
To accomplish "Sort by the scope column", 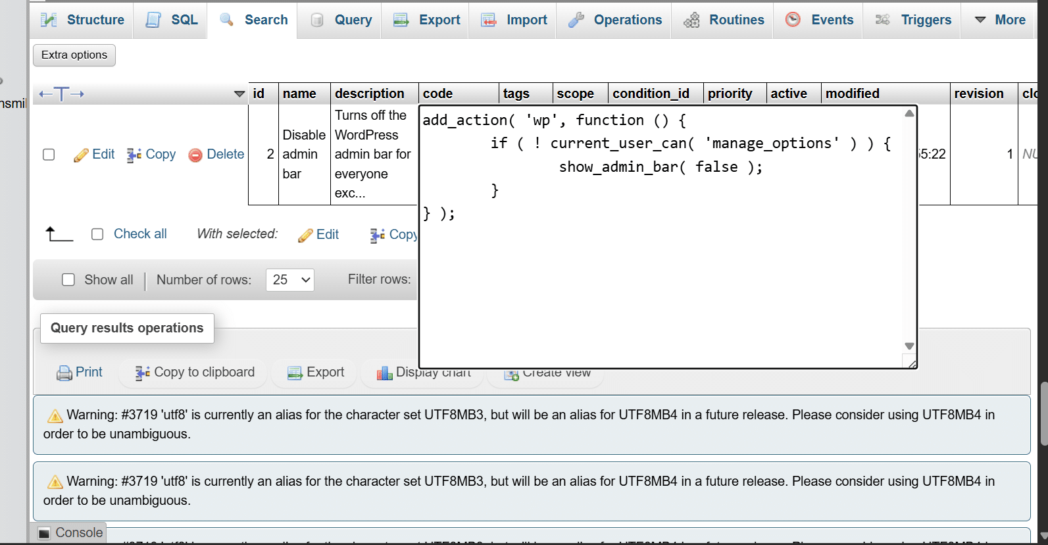I will coord(576,93).
